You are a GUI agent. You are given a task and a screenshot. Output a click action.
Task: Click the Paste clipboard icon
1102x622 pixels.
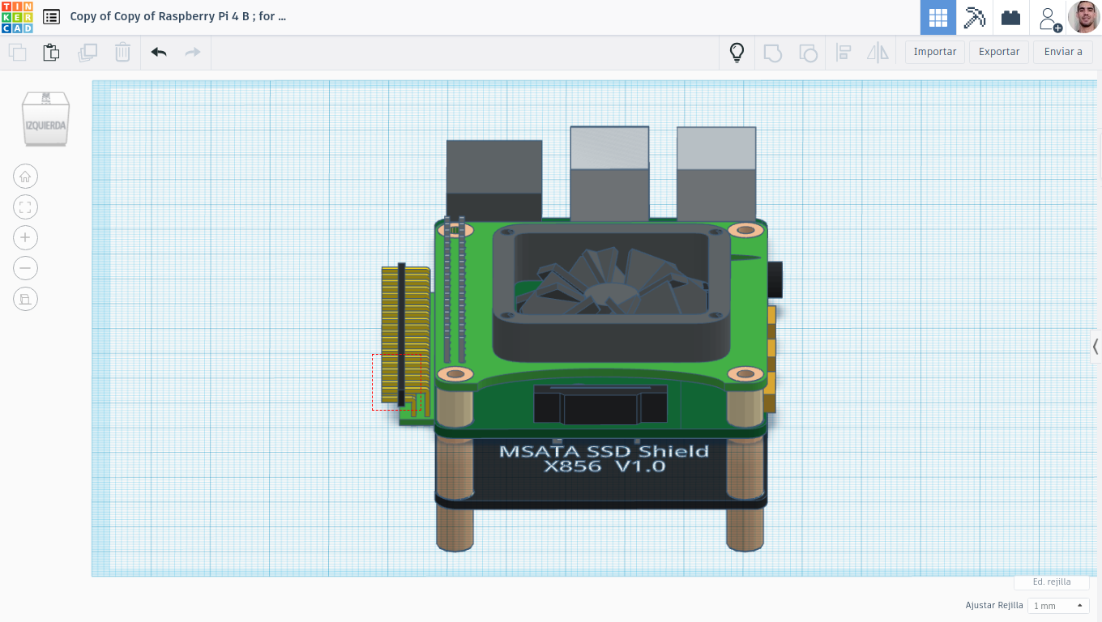point(51,53)
